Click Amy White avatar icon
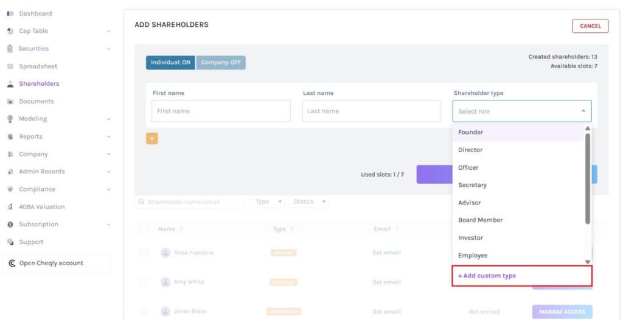This screenshot has height=320, width=623. coord(165,282)
